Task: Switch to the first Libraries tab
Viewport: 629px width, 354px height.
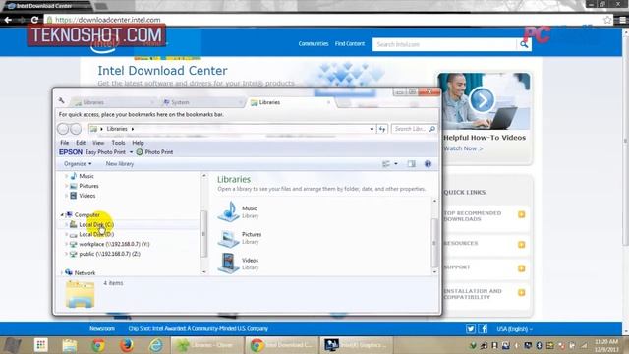Action: pos(114,102)
